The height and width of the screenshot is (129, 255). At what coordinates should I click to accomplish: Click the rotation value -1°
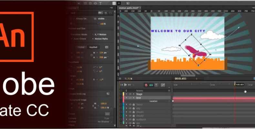101,80
